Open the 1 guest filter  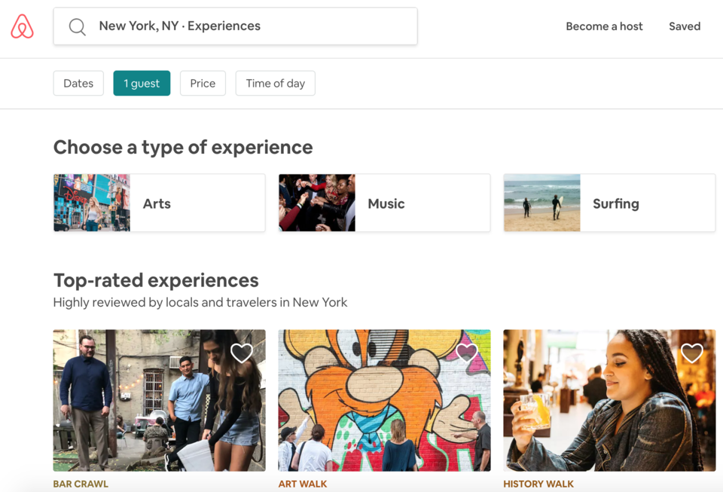142,84
